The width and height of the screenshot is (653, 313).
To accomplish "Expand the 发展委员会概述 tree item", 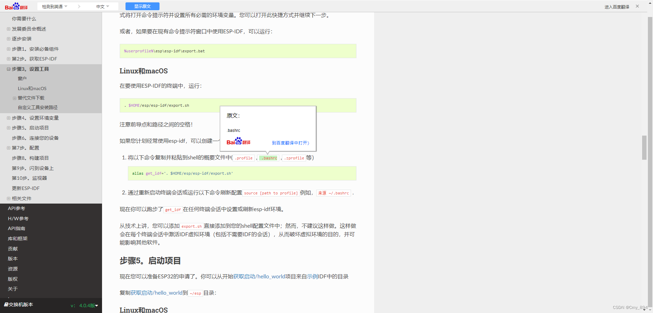I will coord(9,29).
